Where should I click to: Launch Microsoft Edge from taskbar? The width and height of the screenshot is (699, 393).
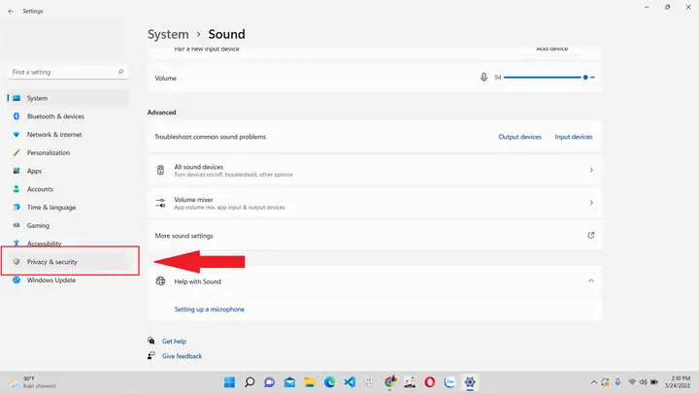(329, 382)
